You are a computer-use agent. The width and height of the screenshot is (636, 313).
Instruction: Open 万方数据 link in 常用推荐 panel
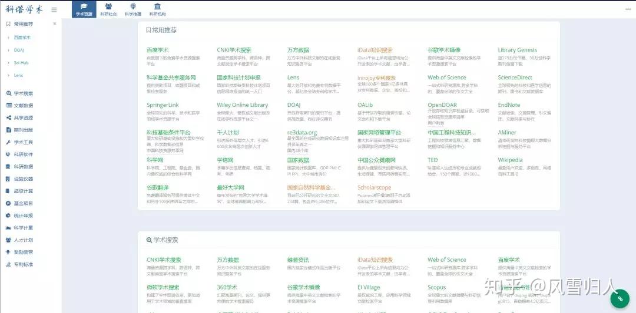[x=298, y=50]
